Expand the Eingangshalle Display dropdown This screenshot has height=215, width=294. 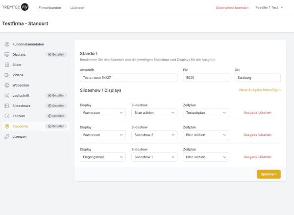tap(102, 157)
